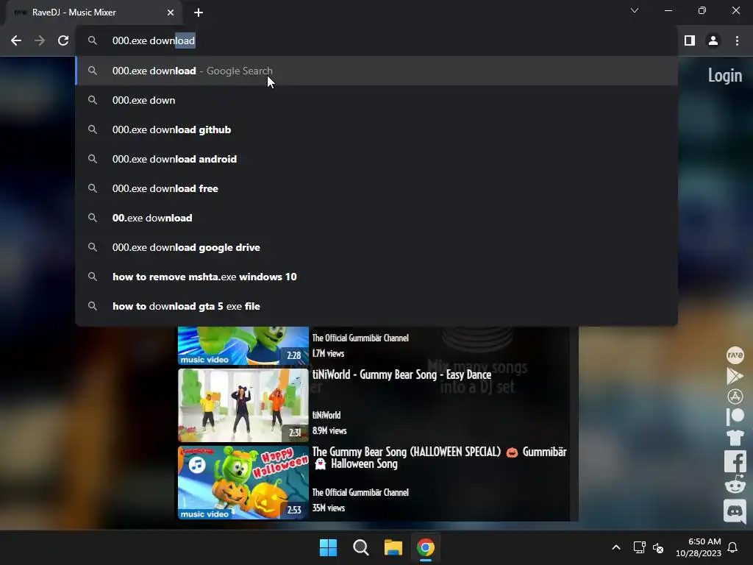Open the Chrome three-dot menu
Image resolution: width=753 pixels, height=565 pixels.
(737, 41)
